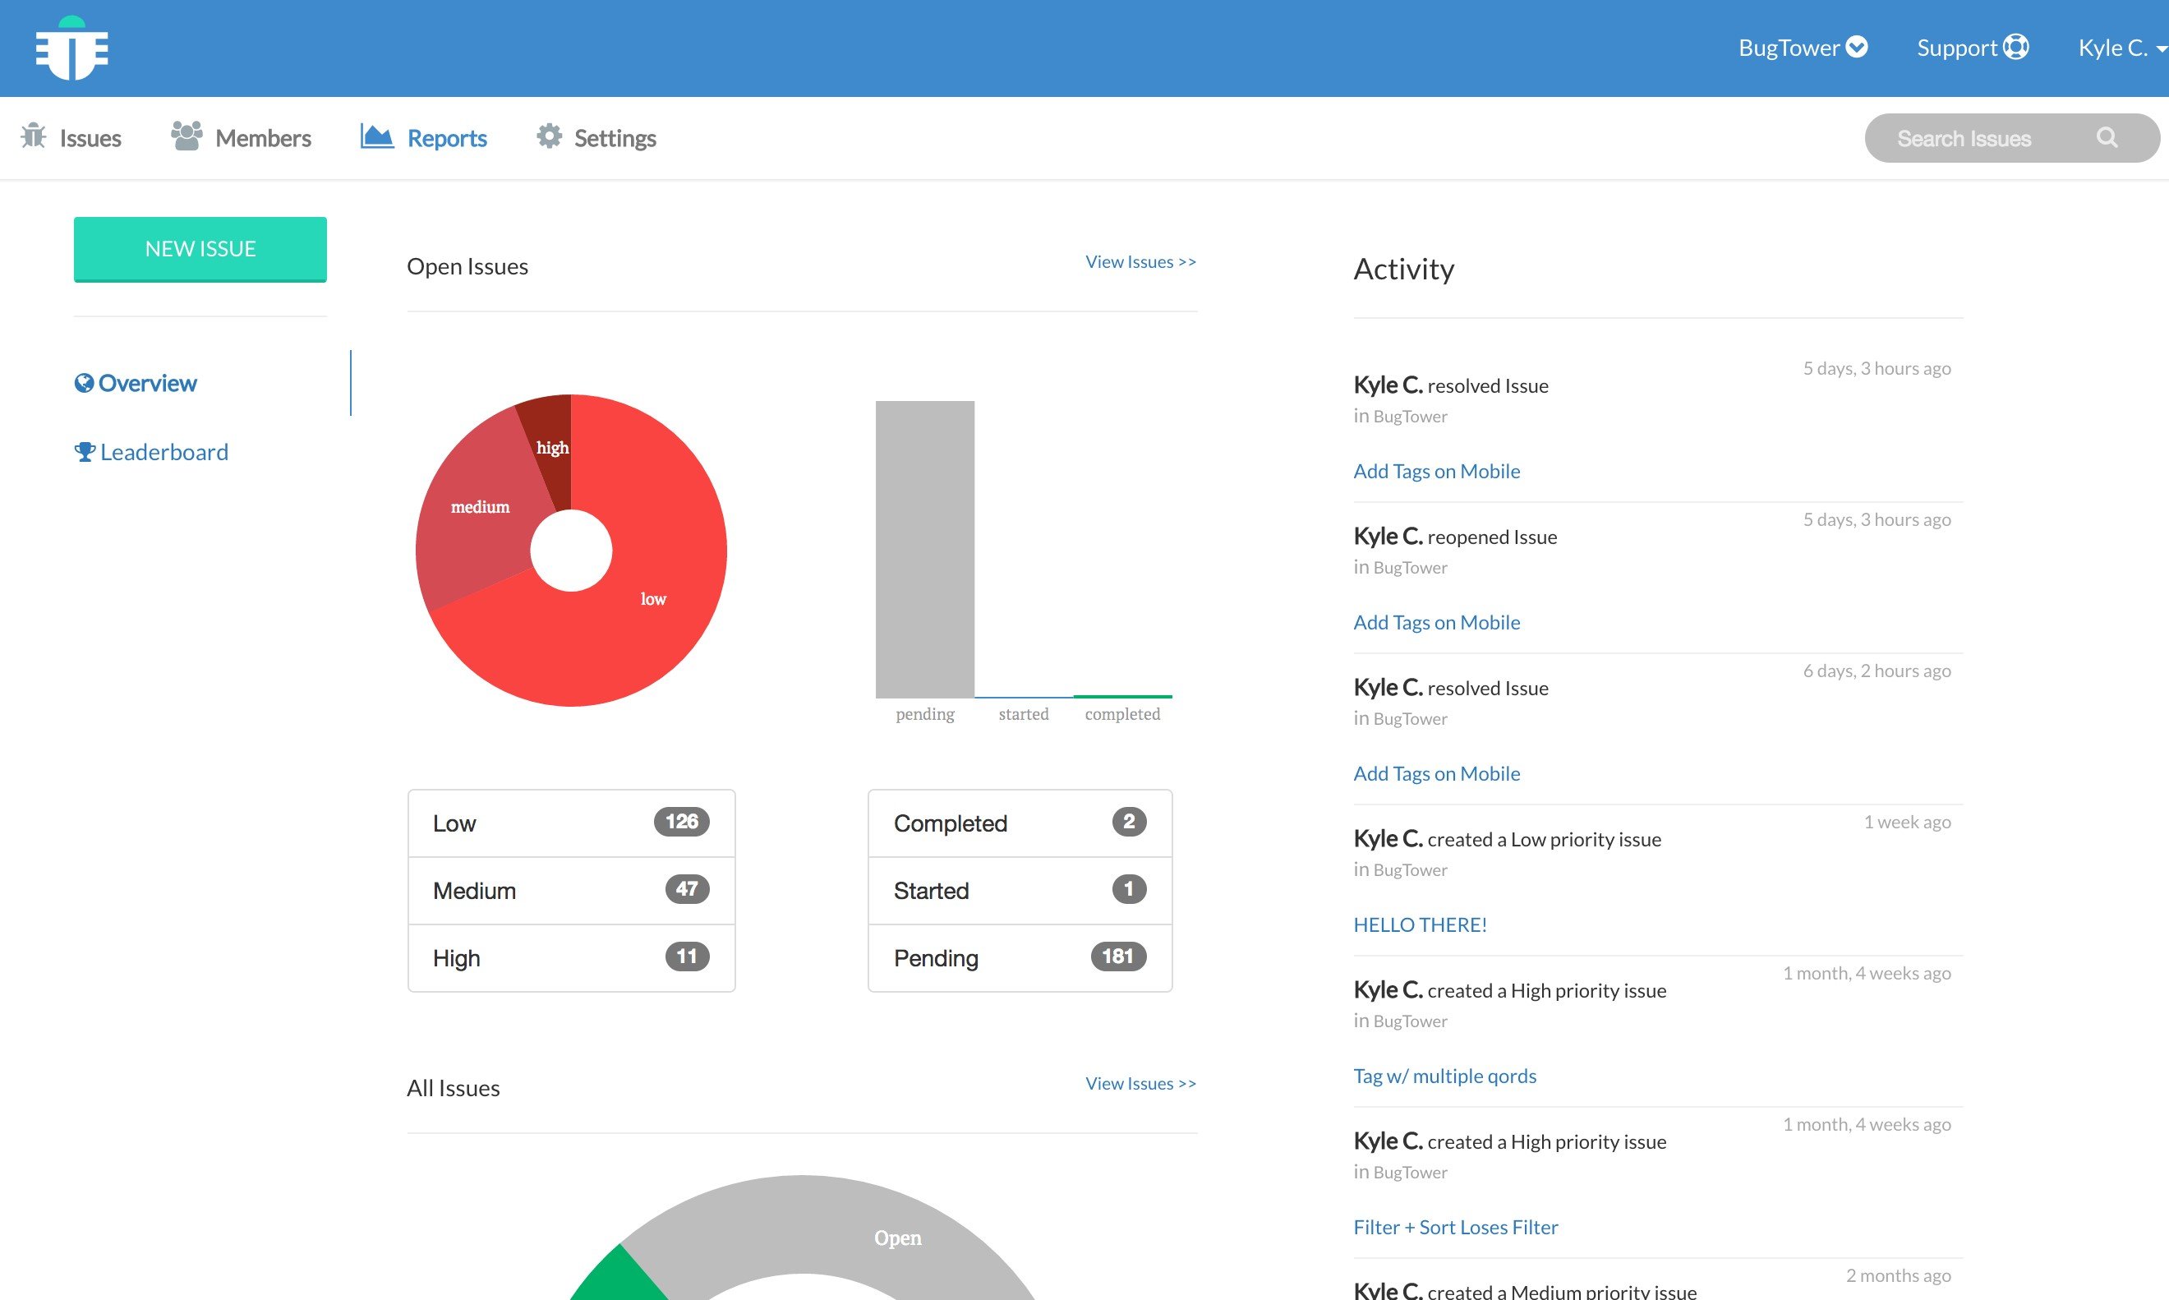This screenshot has width=2169, height=1300.
Task: Click the gear icon beside Settings
Action: (549, 136)
